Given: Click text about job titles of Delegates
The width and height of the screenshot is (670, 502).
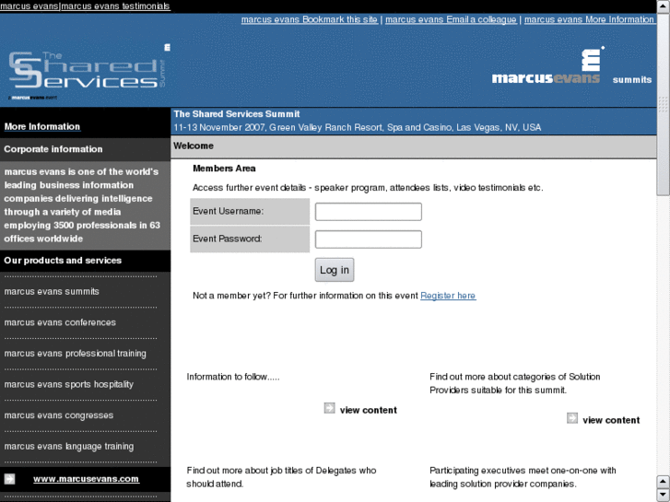Looking at the screenshot, I should 281,477.
